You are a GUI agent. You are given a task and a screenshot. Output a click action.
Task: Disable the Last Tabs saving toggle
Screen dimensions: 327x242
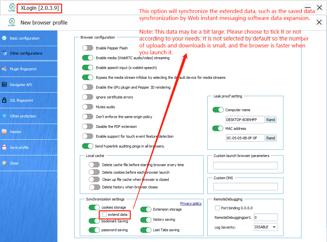coord(146,230)
